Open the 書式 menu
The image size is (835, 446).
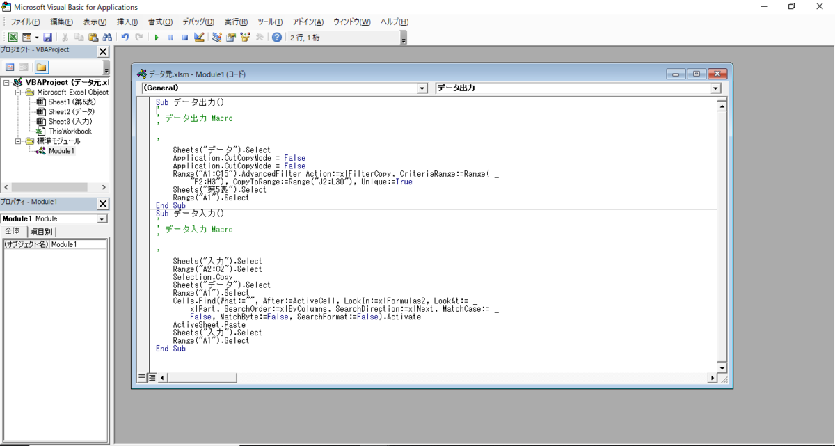[x=160, y=22]
